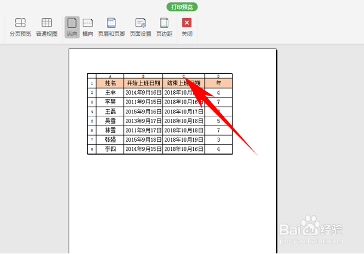Click row number 5 in preview

tap(92, 121)
